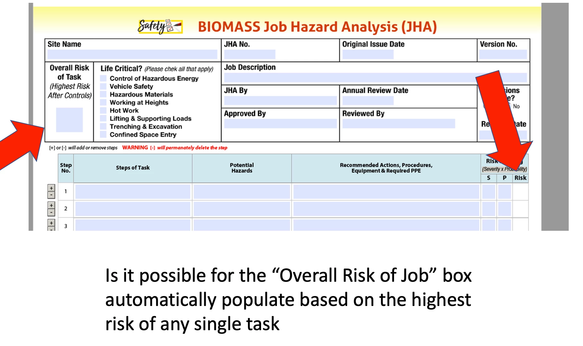Click Recommended Actions field for step 3
This screenshot has height=346, width=583.
point(386,225)
